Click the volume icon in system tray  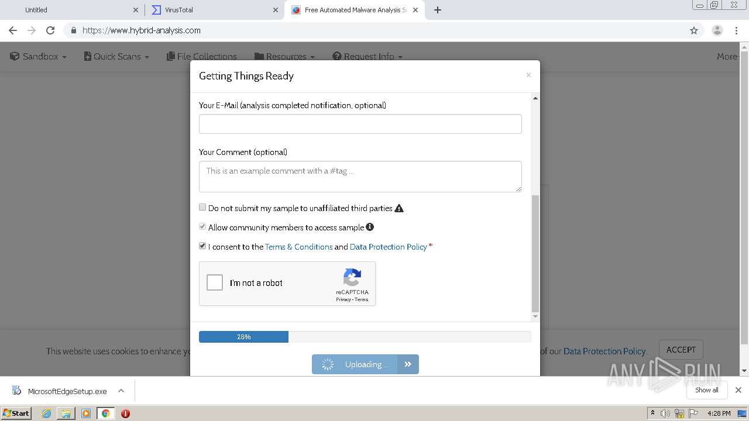point(665,413)
